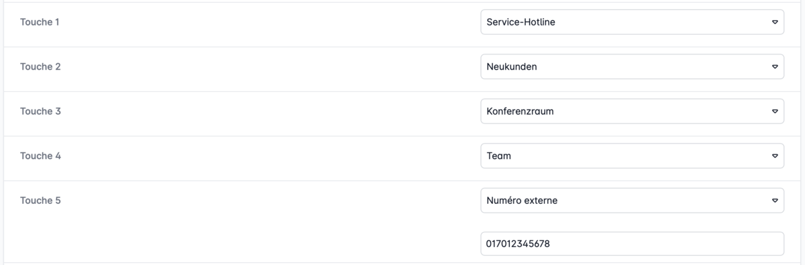Click the Touche 2 label
805x265 pixels.
tap(40, 67)
